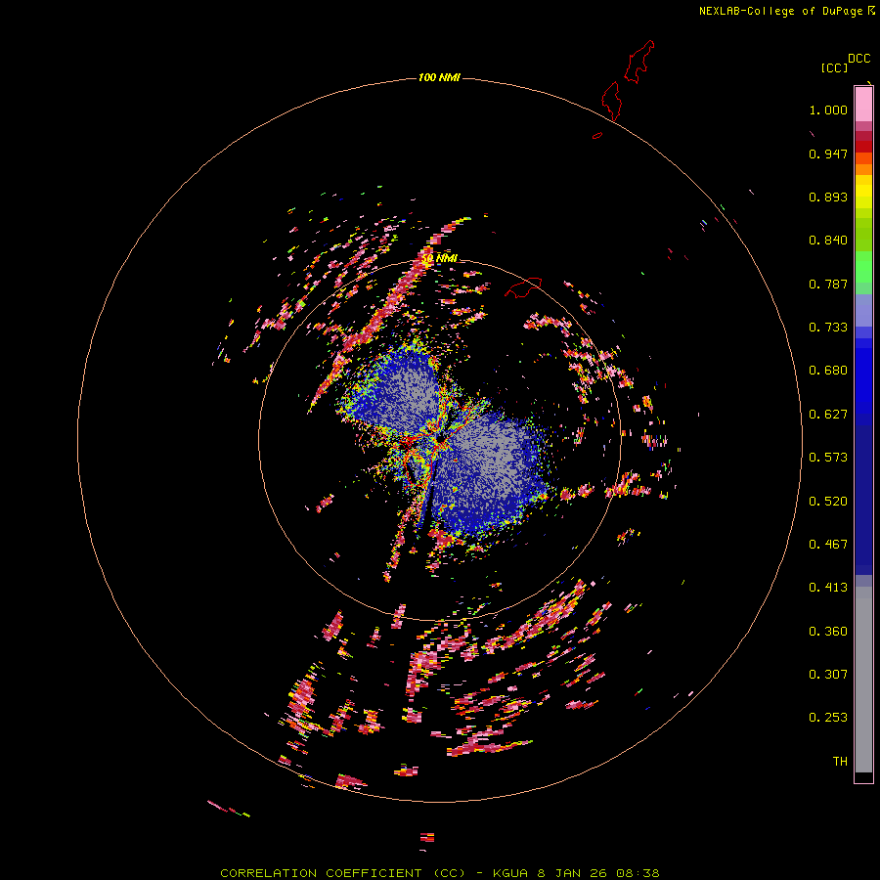Click the 0.680 color scale value
Viewport: 880px width, 880px height.
click(x=828, y=371)
